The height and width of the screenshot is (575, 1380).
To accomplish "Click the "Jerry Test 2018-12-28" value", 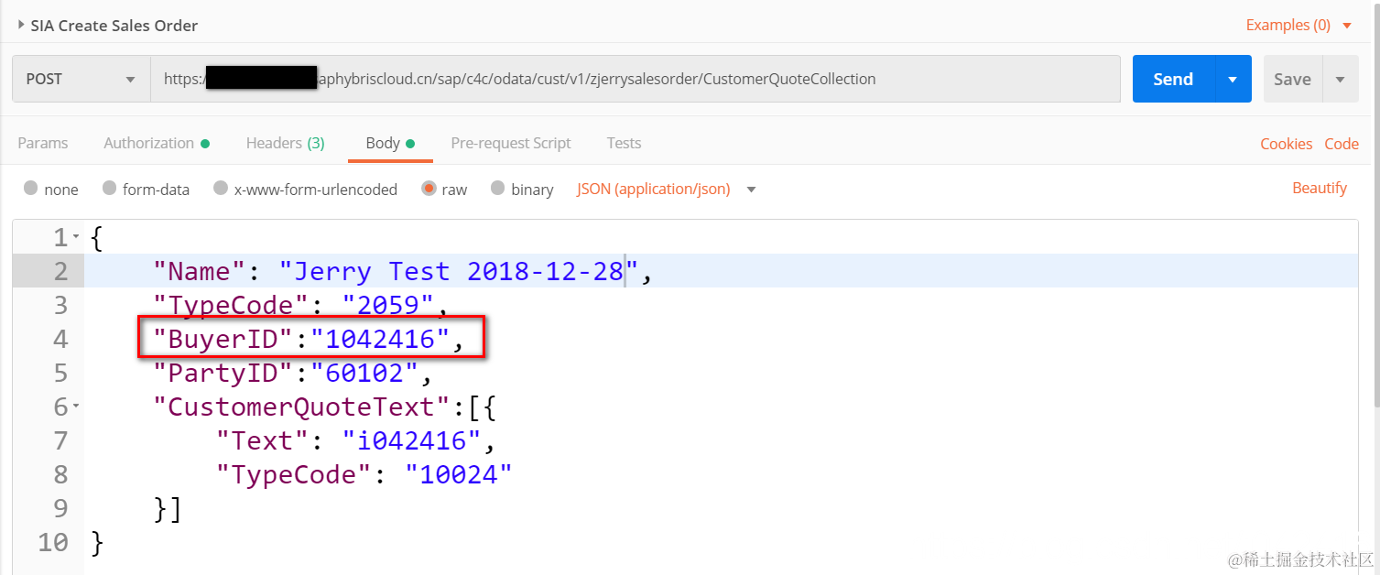I will [459, 271].
